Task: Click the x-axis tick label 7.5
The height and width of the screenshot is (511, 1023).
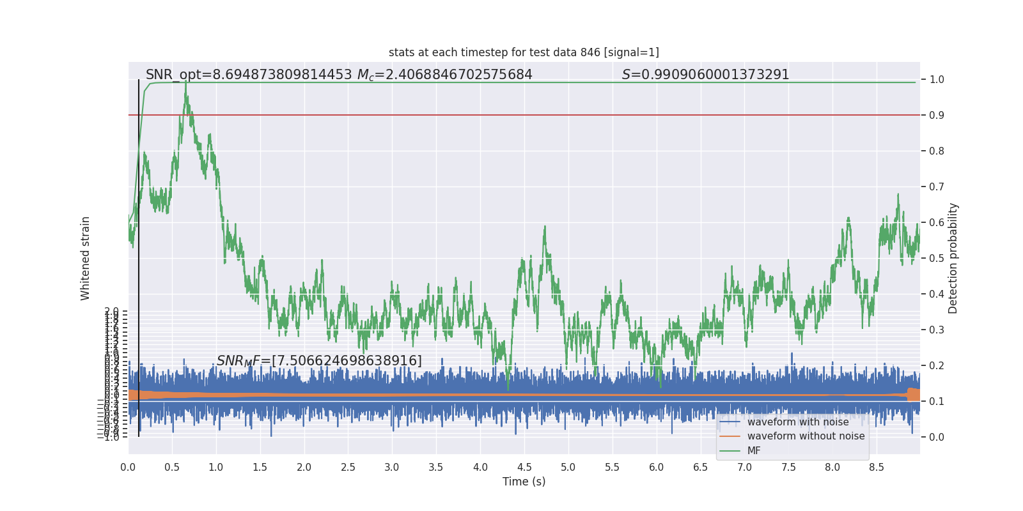Action: 789,468
